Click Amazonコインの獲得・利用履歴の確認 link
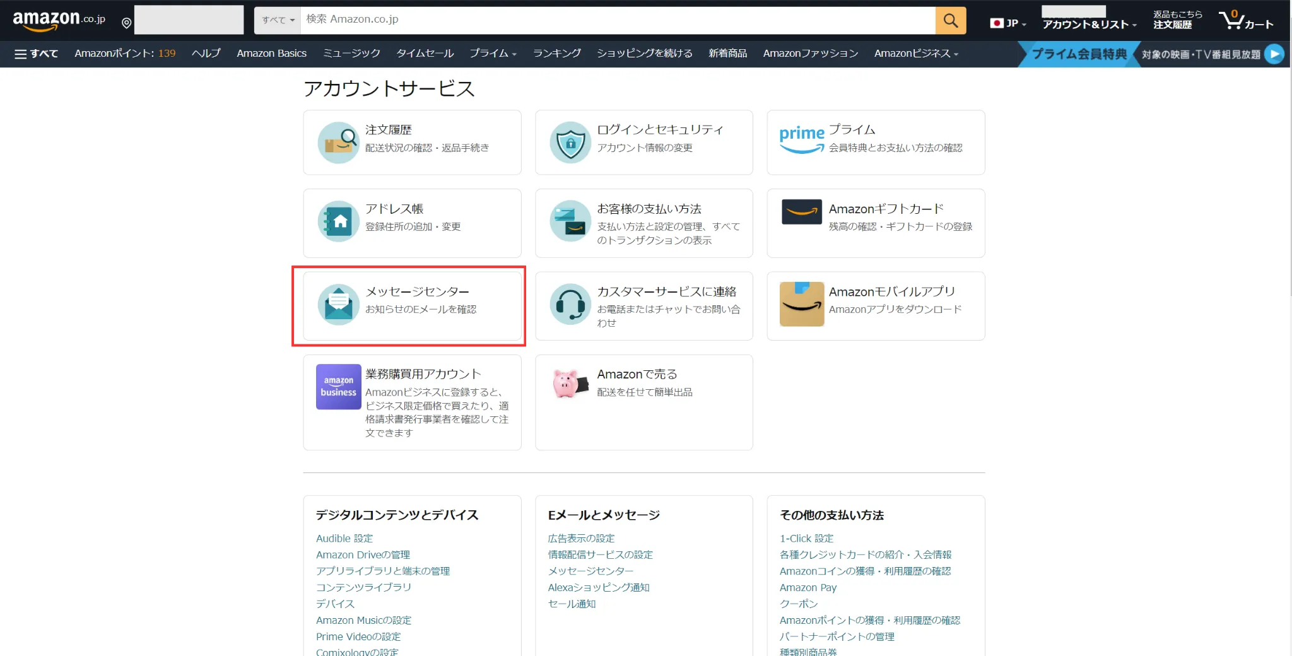The height and width of the screenshot is (656, 1292). pyautogui.click(x=866, y=571)
